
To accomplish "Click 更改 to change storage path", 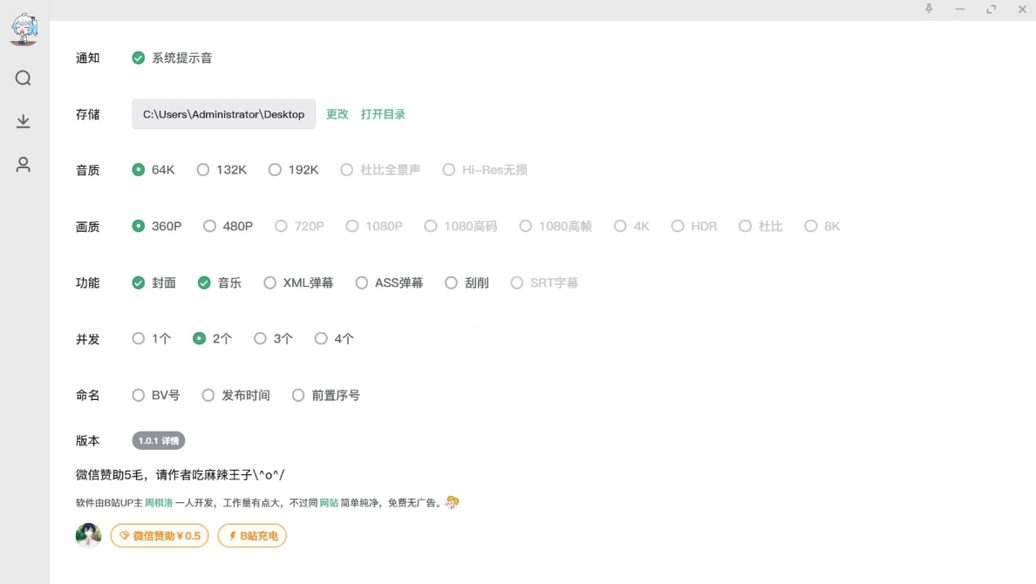I will 337,114.
